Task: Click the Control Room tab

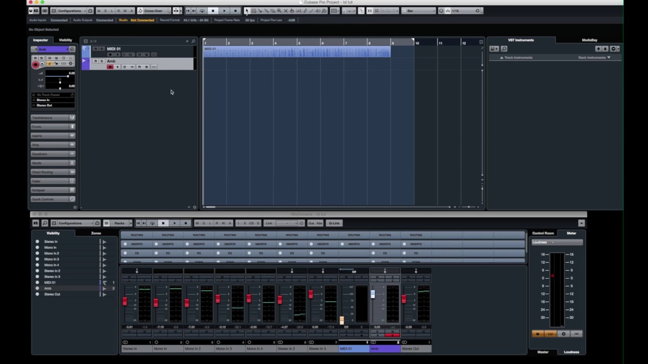Action: [543, 233]
